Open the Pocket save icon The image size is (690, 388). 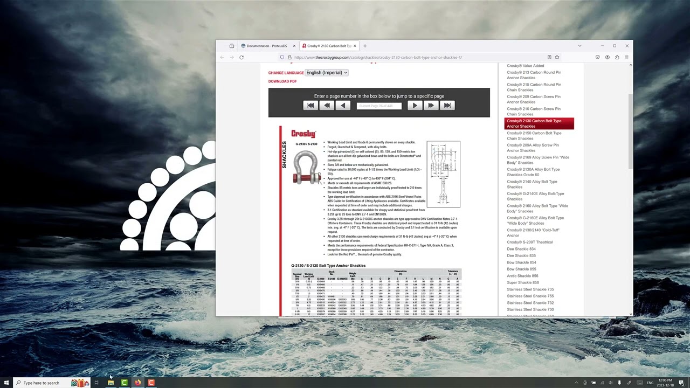click(597, 57)
